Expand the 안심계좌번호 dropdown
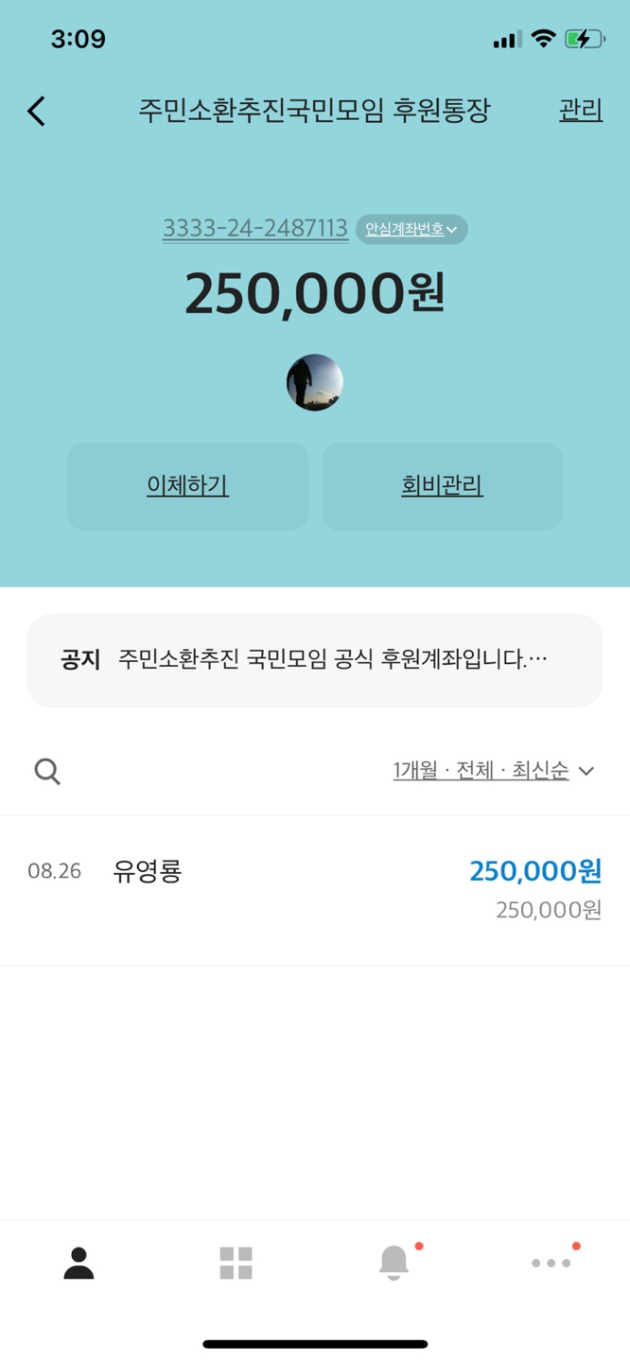 (411, 230)
